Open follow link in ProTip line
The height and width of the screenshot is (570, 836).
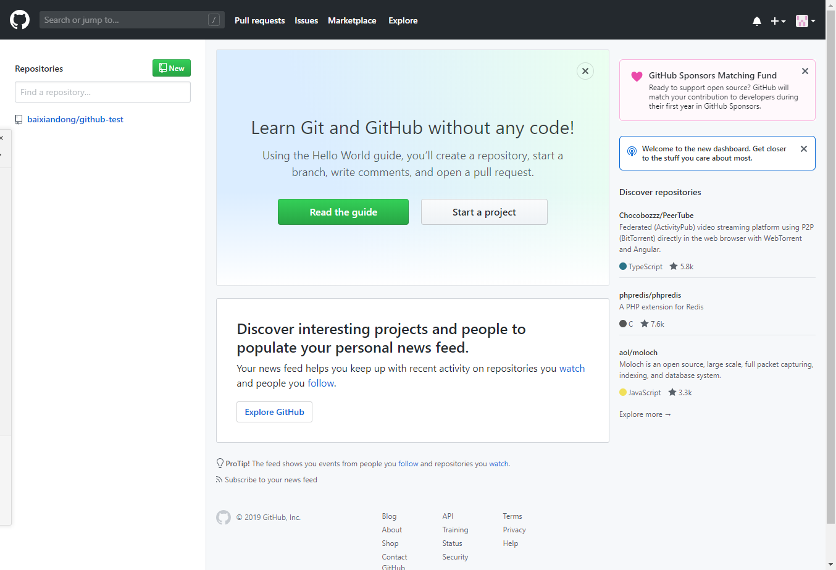tap(408, 464)
